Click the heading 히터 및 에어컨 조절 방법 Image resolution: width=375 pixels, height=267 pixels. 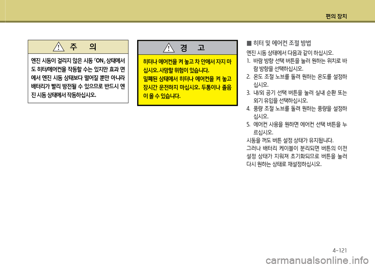[282, 43]
